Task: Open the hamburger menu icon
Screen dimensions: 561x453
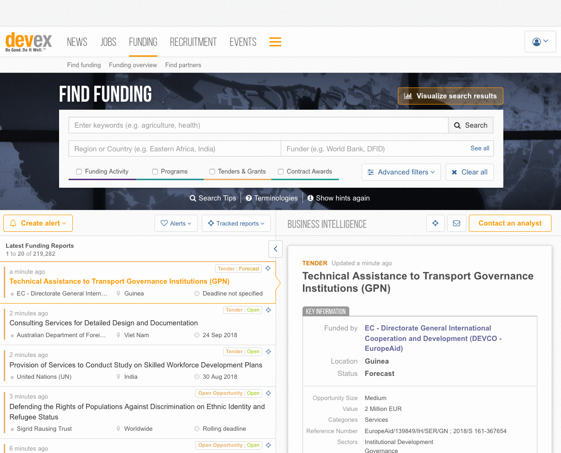Action: pyautogui.click(x=275, y=42)
